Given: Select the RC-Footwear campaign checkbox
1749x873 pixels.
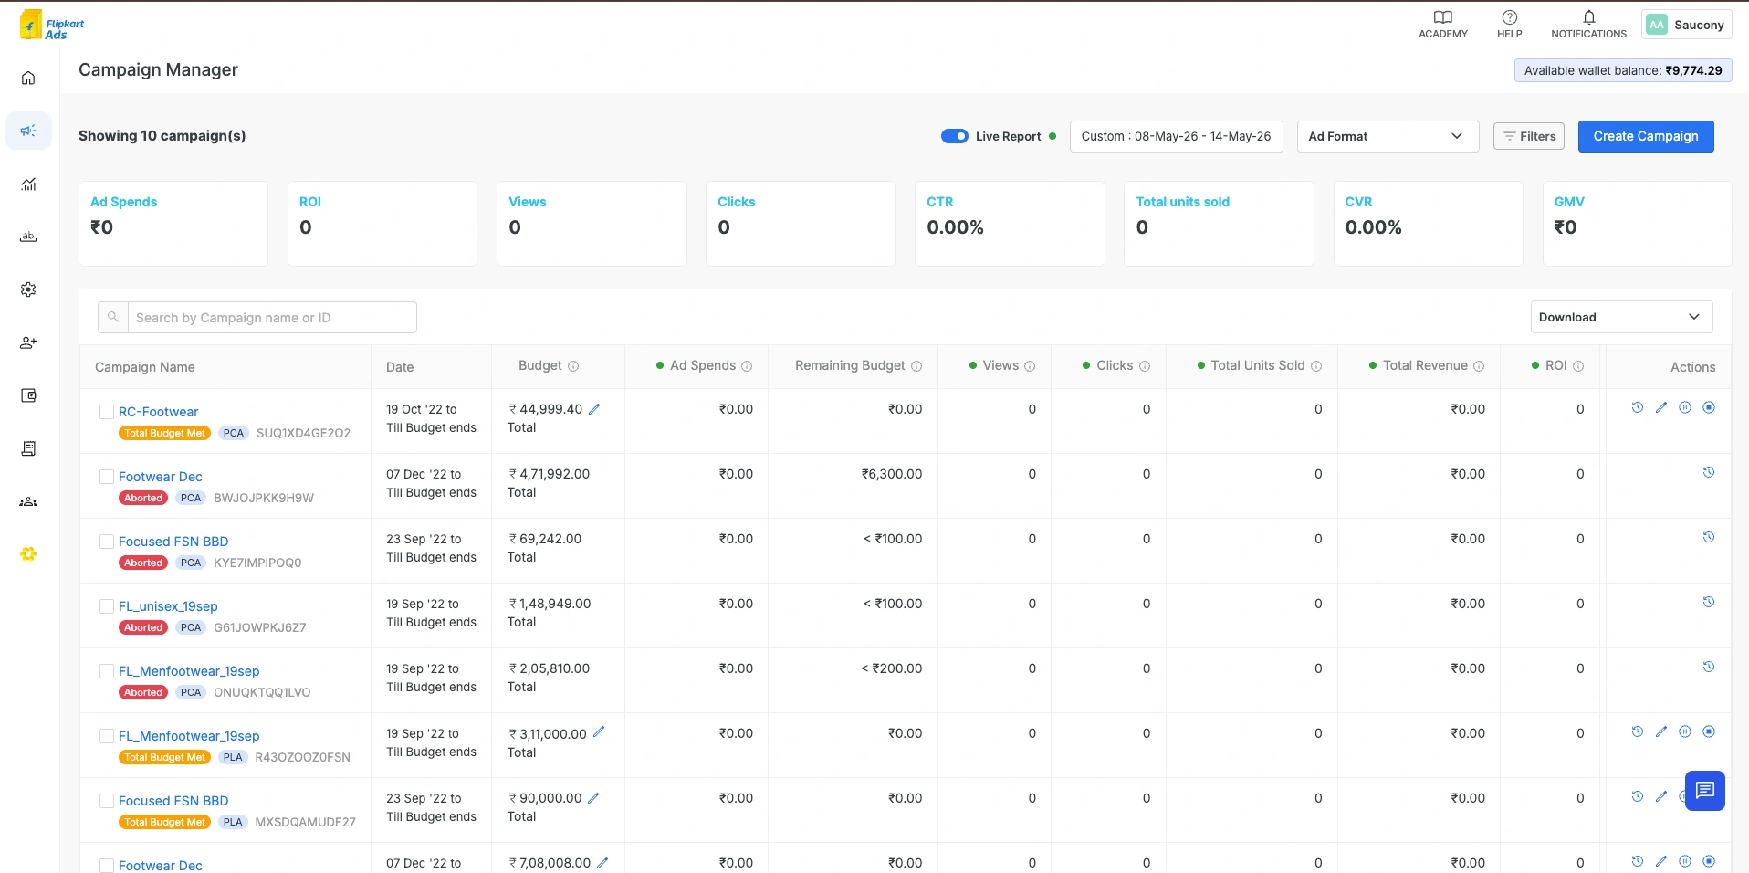Looking at the screenshot, I should [x=107, y=412].
